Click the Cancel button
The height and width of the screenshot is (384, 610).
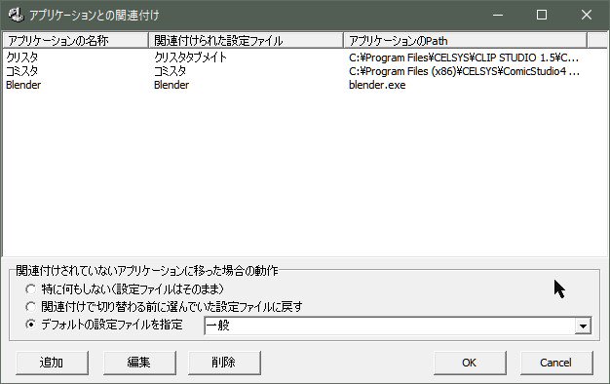[556, 363]
